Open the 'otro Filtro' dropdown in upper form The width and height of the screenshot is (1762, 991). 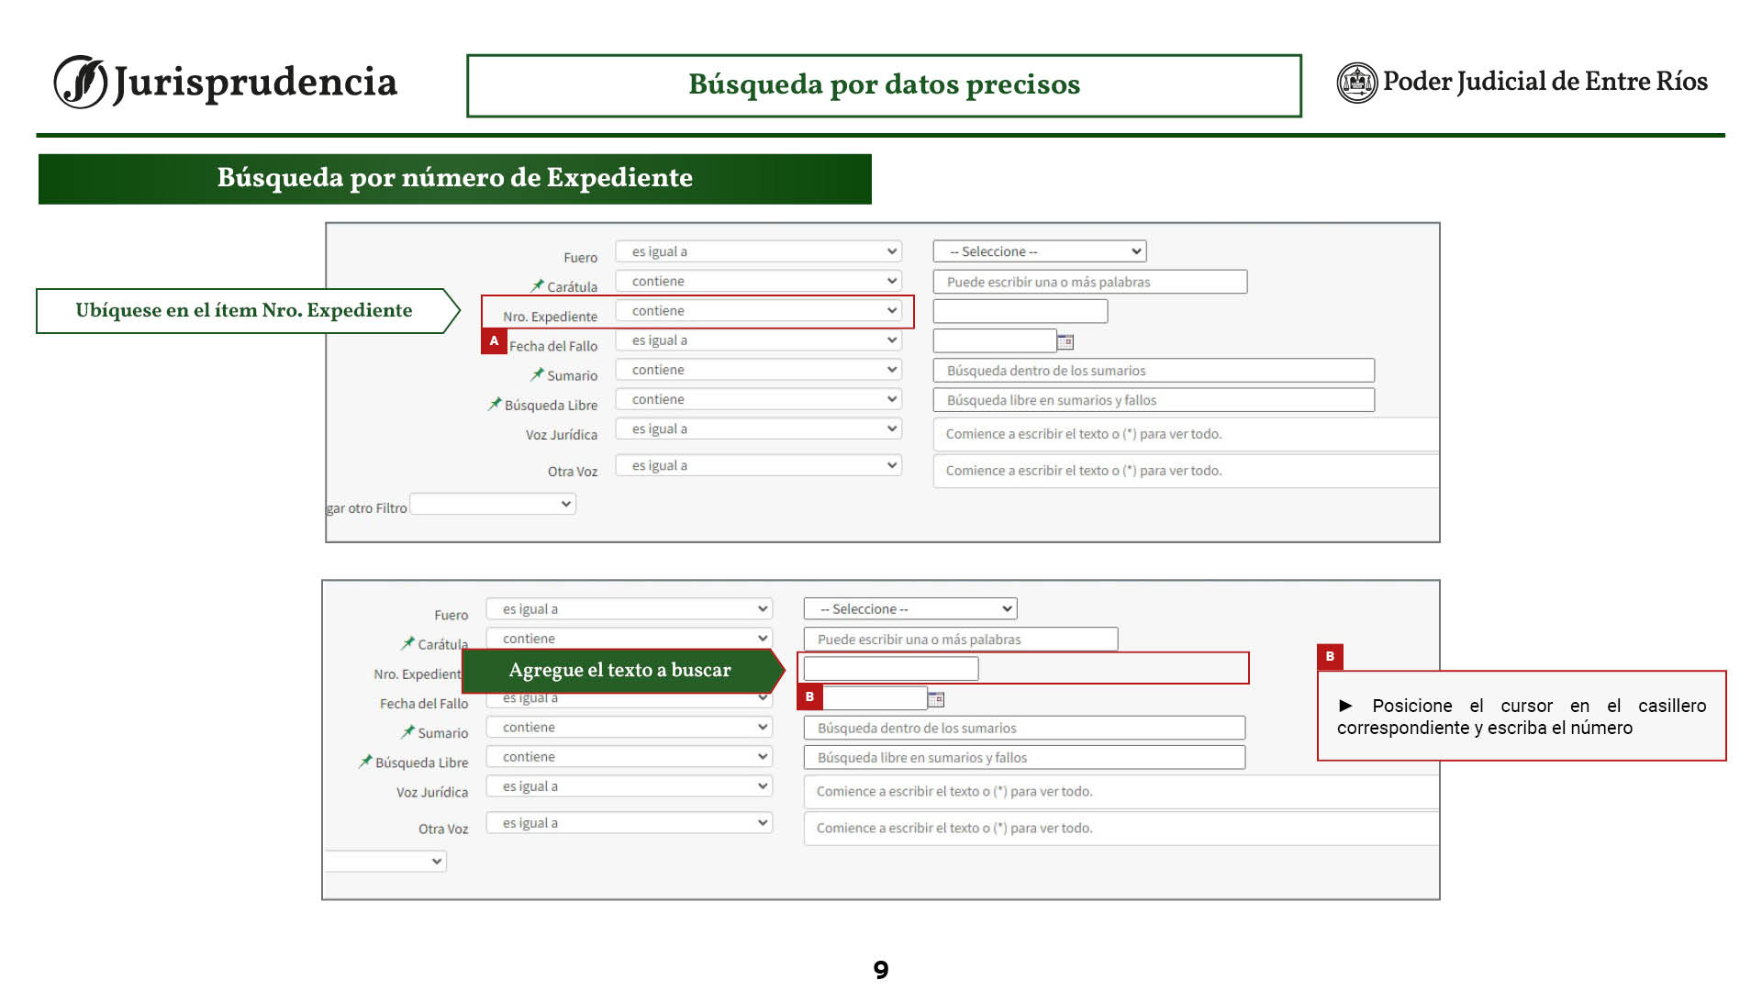coord(493,504)
